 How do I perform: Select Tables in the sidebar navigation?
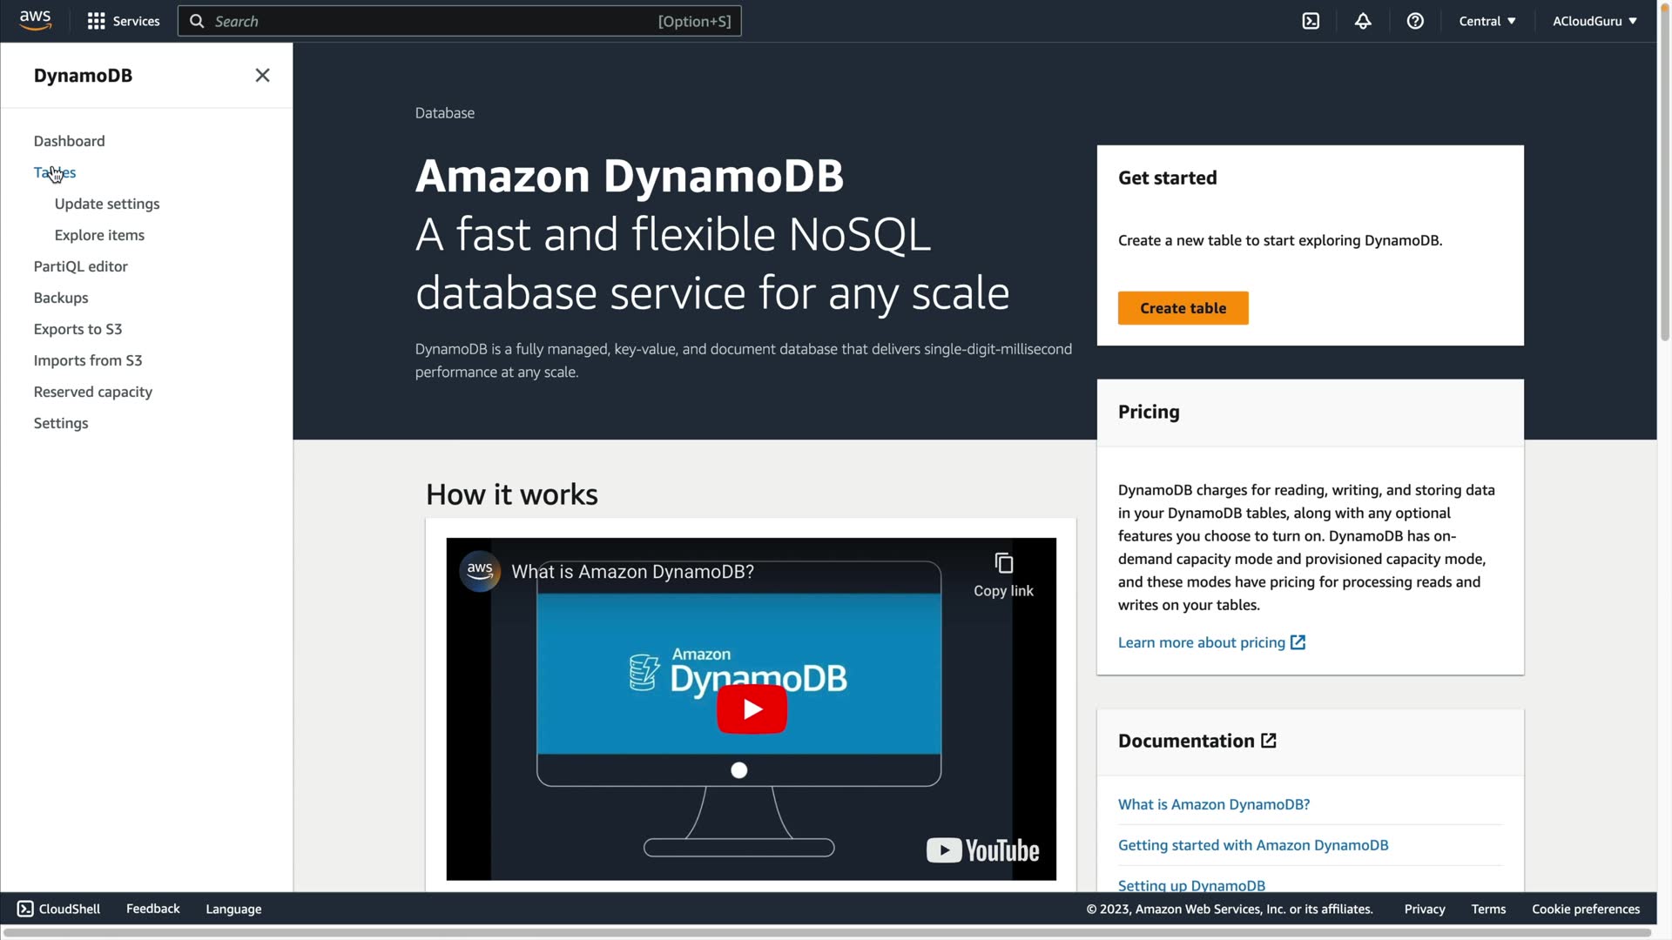point(54,172)
